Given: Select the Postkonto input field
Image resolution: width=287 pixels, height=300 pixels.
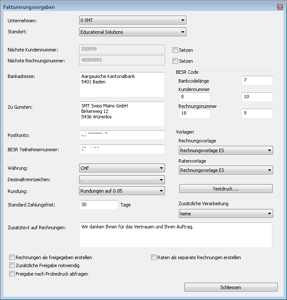Looking at the screenshot, I should tap(122, 135).
